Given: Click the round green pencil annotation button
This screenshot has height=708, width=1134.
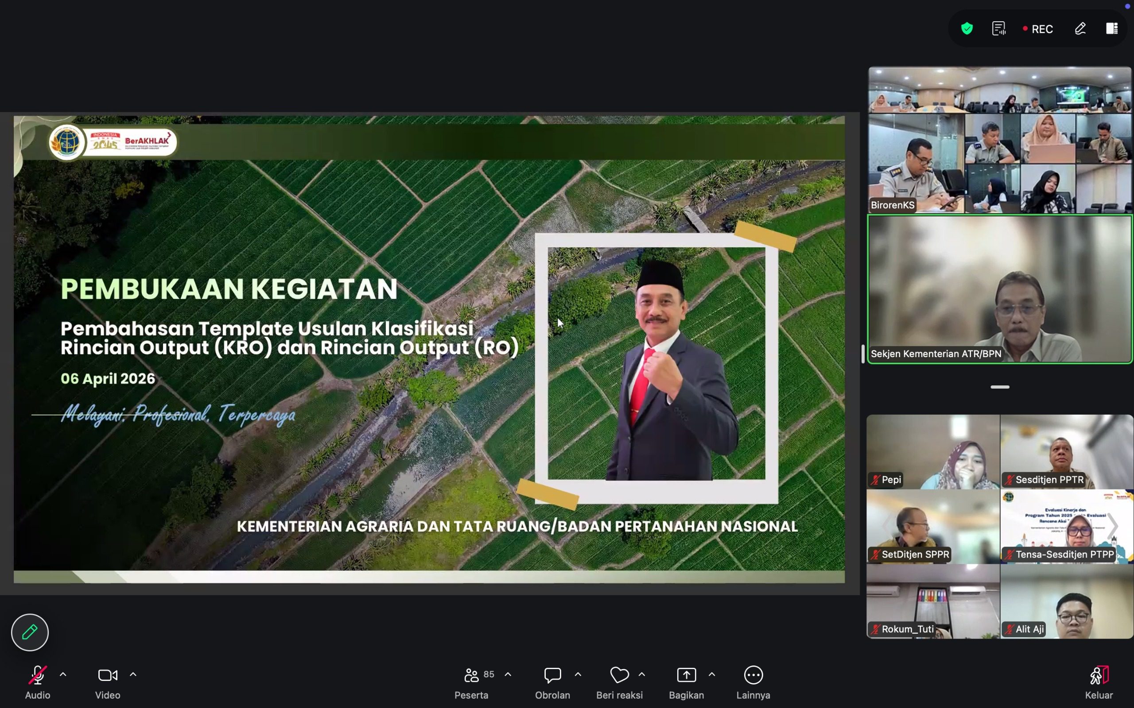Looking at the screenshot, I should tap(30, 632).
